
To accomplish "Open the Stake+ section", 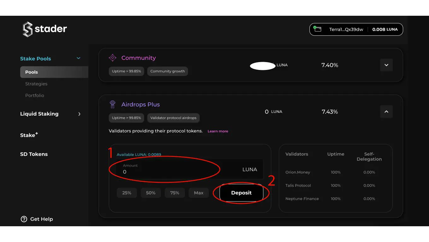I will 29,135.
